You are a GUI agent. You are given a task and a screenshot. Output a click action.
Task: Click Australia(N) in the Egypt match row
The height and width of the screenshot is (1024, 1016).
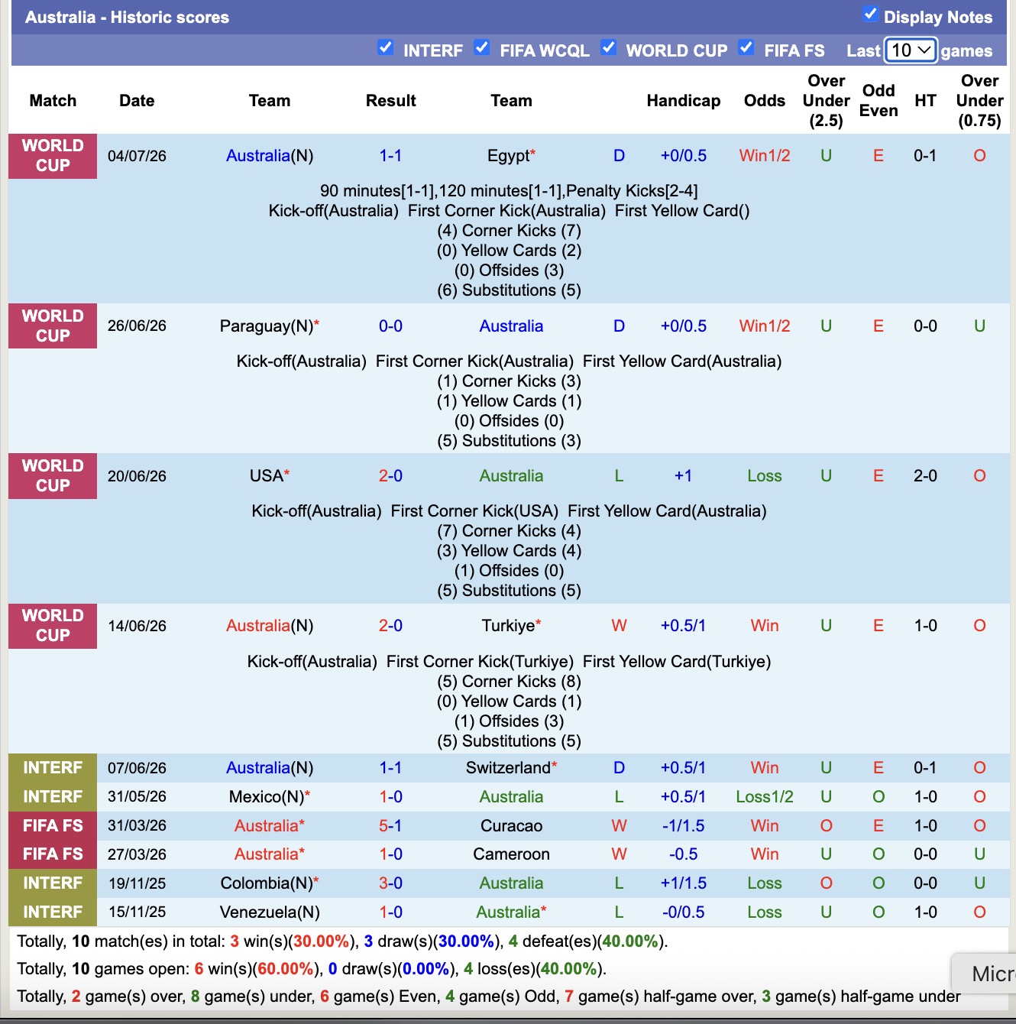270,156
